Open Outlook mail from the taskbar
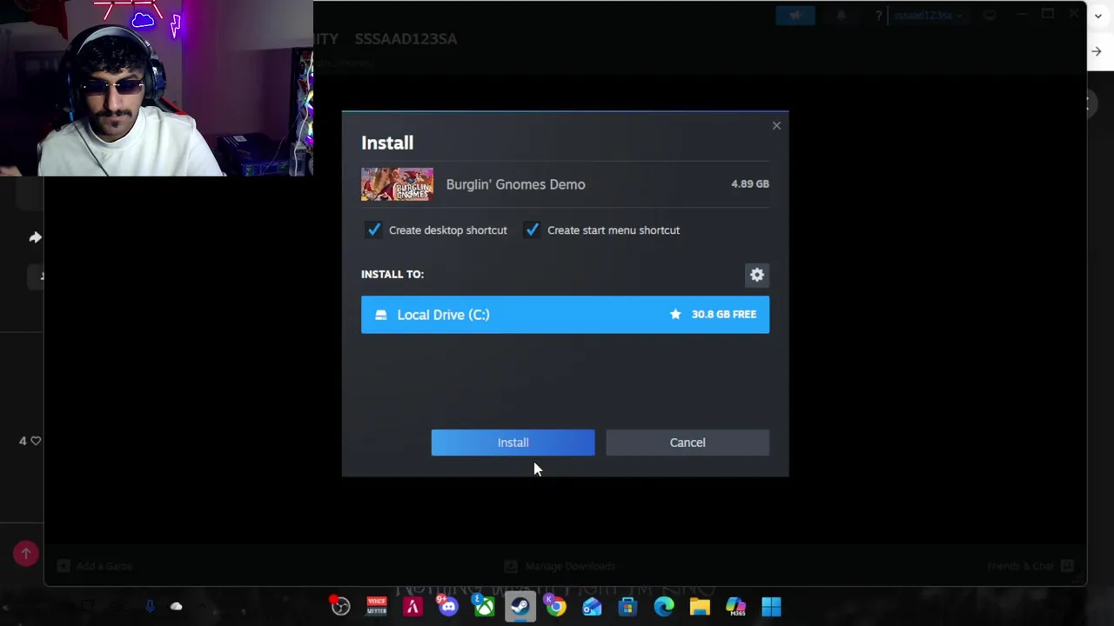1114x626 pixels. (x=592, y=606)
